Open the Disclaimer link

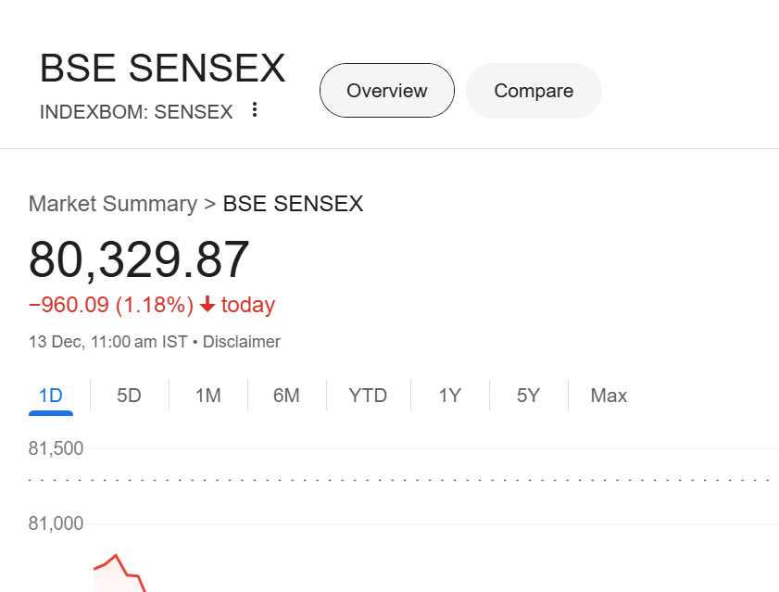point(241,342)
